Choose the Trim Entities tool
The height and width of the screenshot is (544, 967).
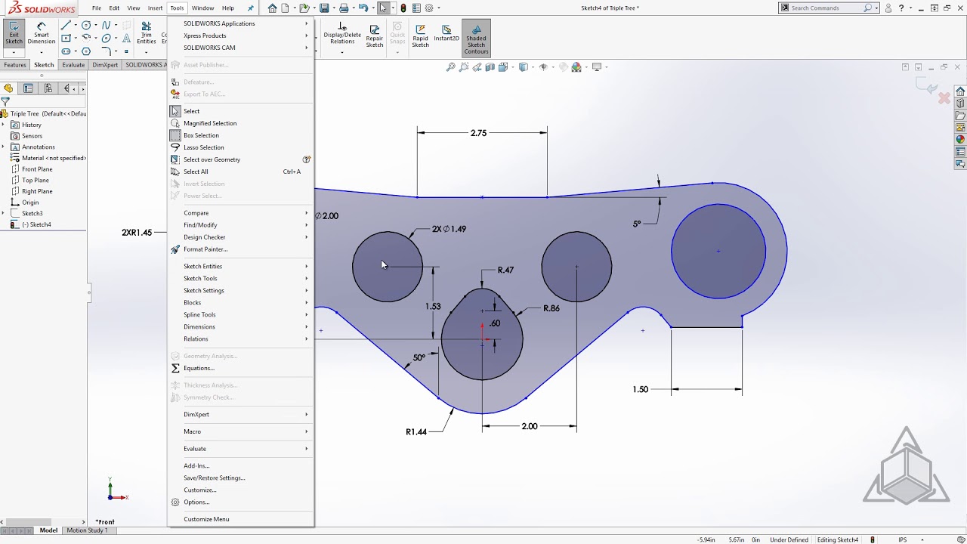[147, 33]
